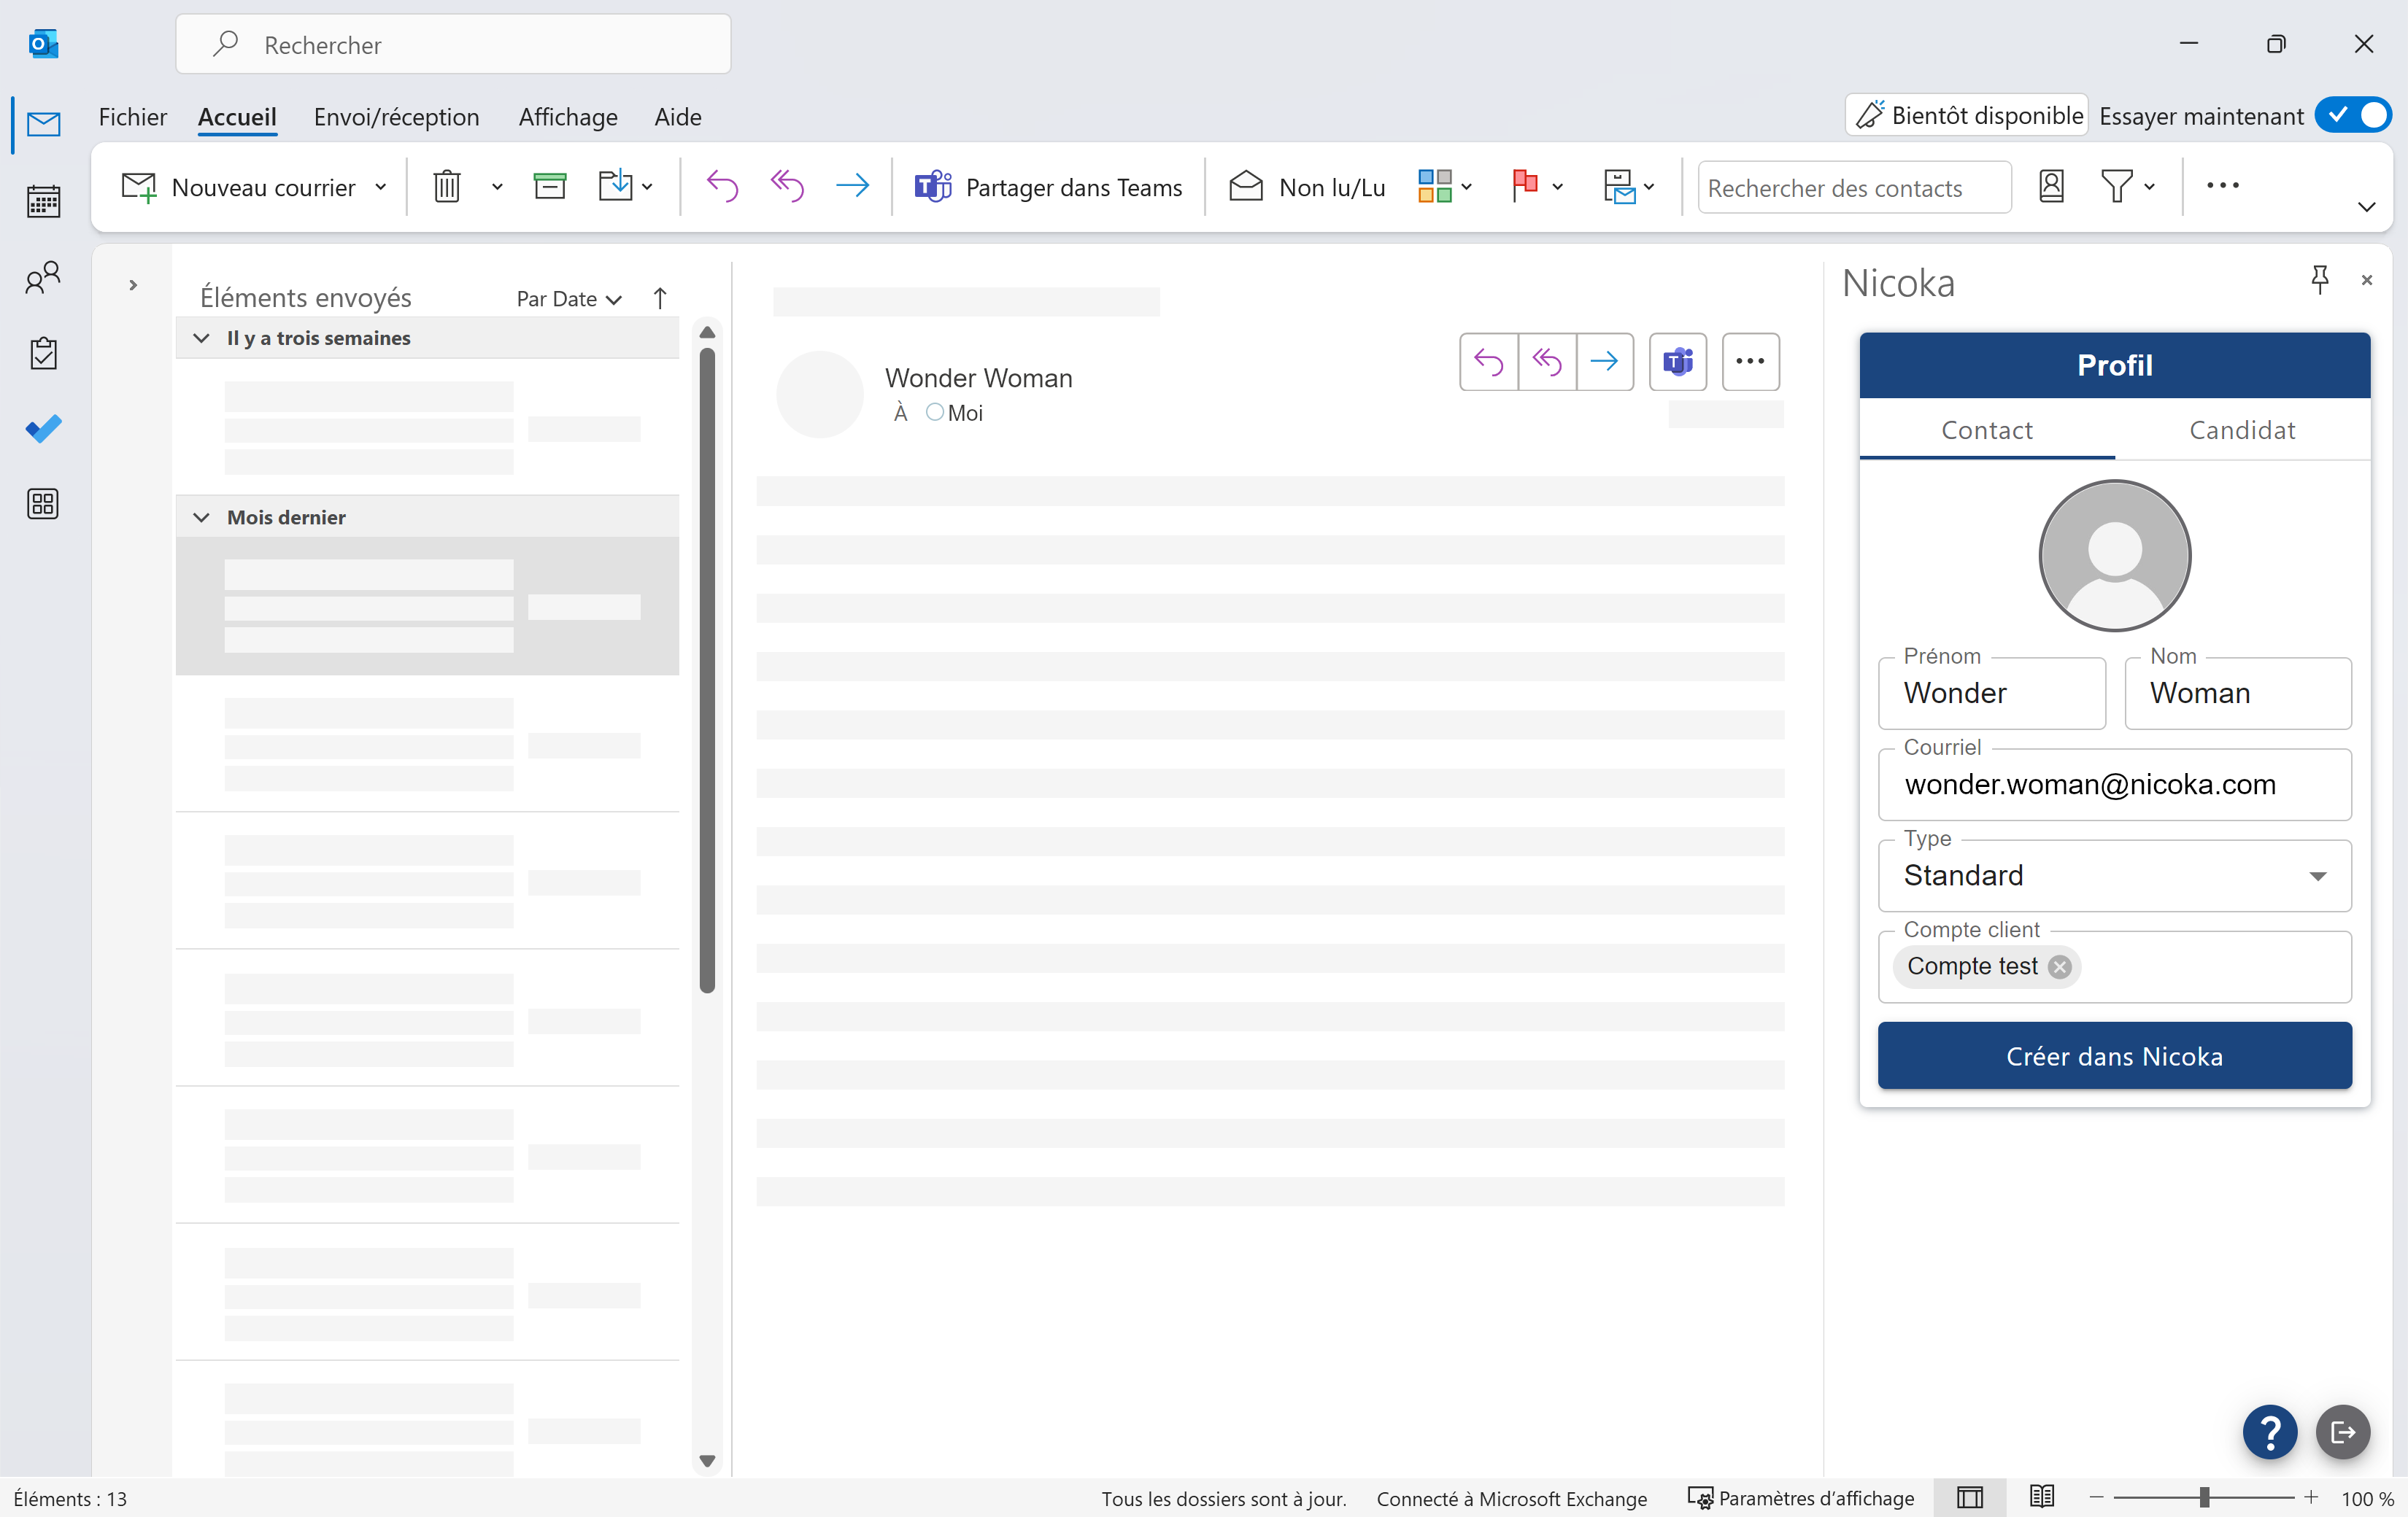The height and width of the screenshot is (1517, 2408).
Task: Switch to the Candidat tab
Action: tap(2242, 430)
